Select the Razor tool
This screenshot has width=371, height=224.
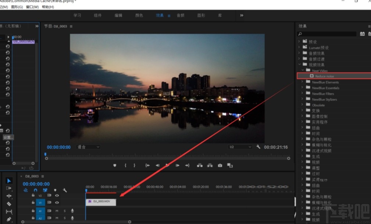(9, 204)
